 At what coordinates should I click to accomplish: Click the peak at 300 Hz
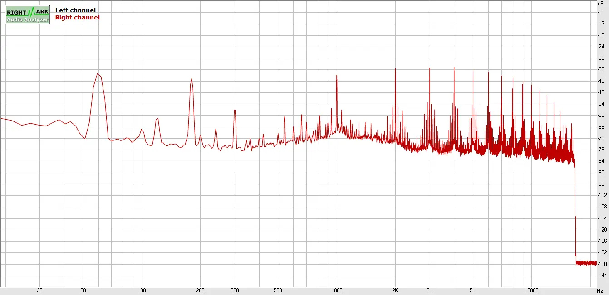coord(235,110)
